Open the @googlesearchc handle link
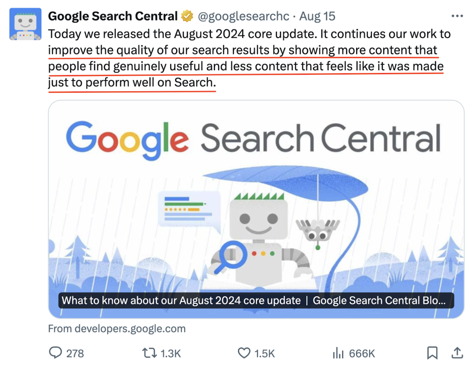The image size is (476, 370). tap(244, 17)
